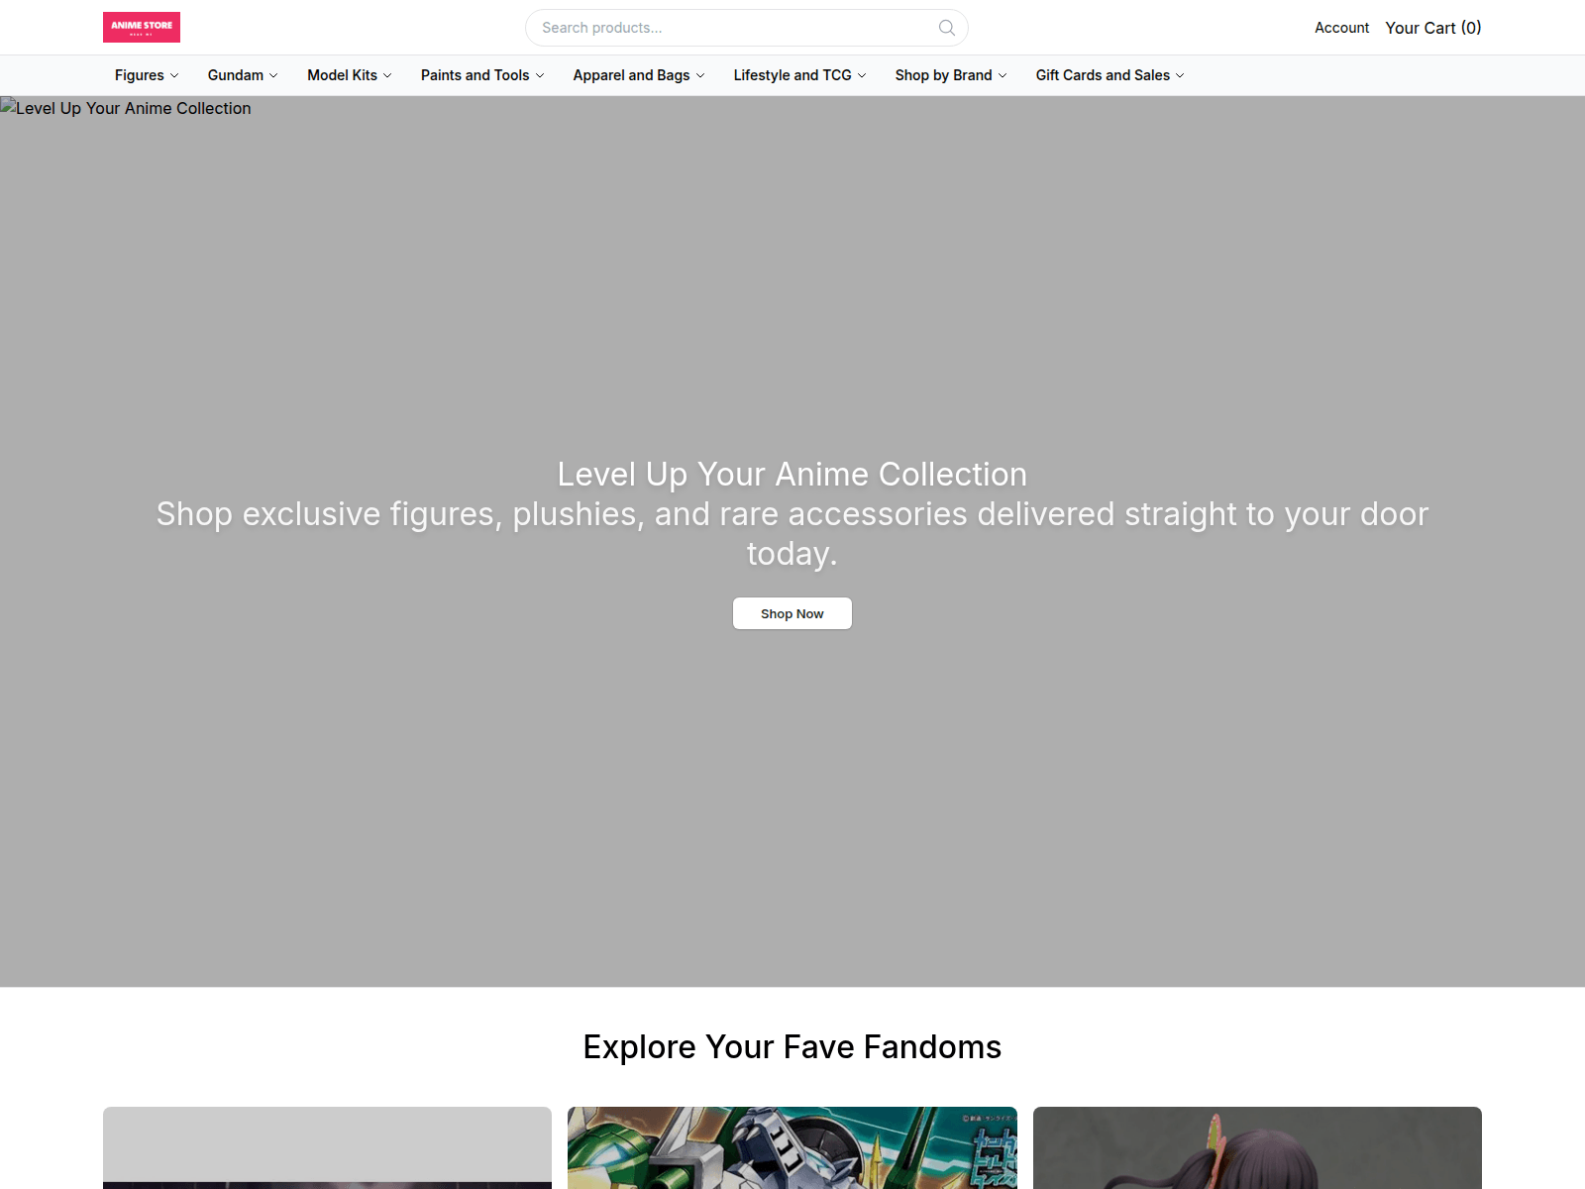Open the Shop by Brand menu
1585x1189 pixels.
pos(951,75)
